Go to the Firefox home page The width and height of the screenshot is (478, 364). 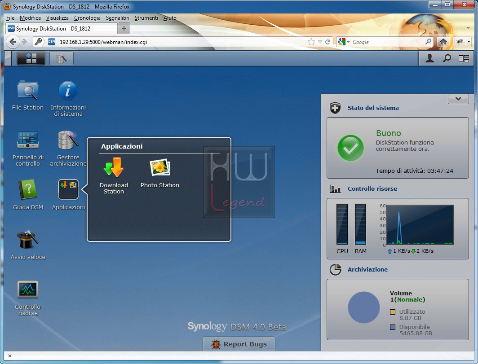click(x=443, y=42)
